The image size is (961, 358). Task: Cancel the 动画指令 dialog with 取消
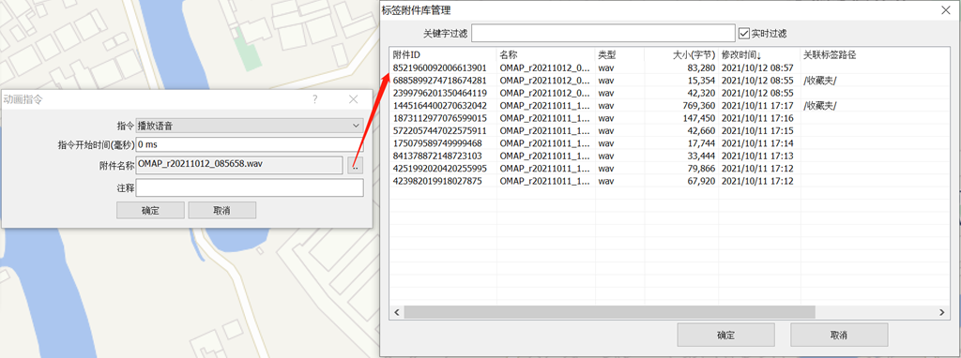pyautogui.click(x=221, y=211)
